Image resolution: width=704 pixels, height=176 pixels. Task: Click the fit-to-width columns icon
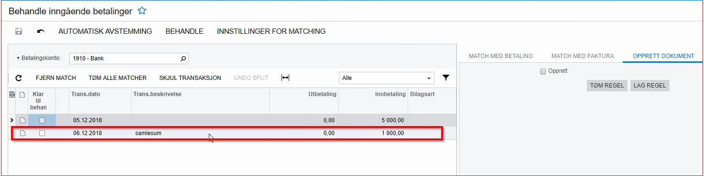285,78
